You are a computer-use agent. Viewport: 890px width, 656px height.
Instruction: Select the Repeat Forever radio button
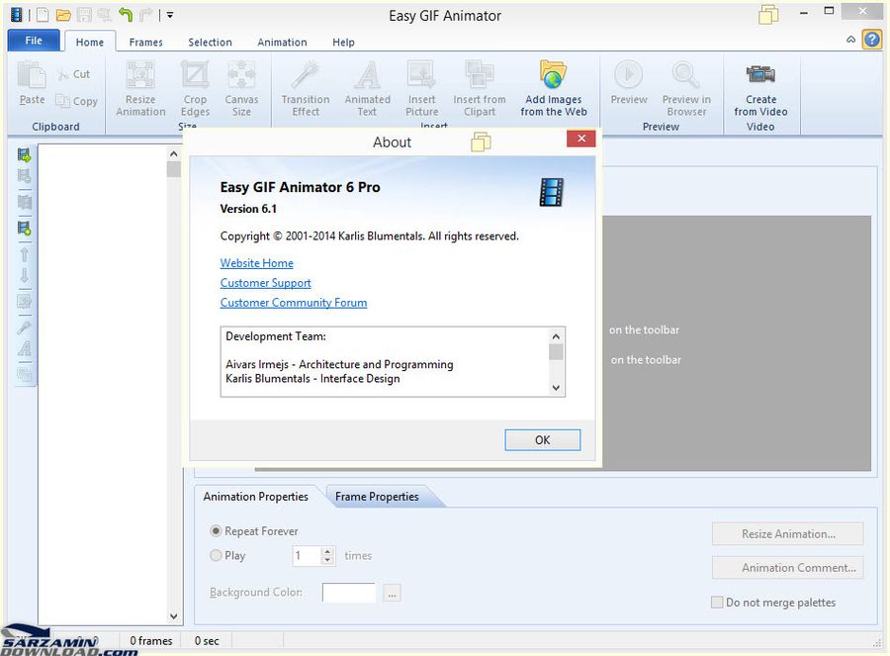(216, 531)
